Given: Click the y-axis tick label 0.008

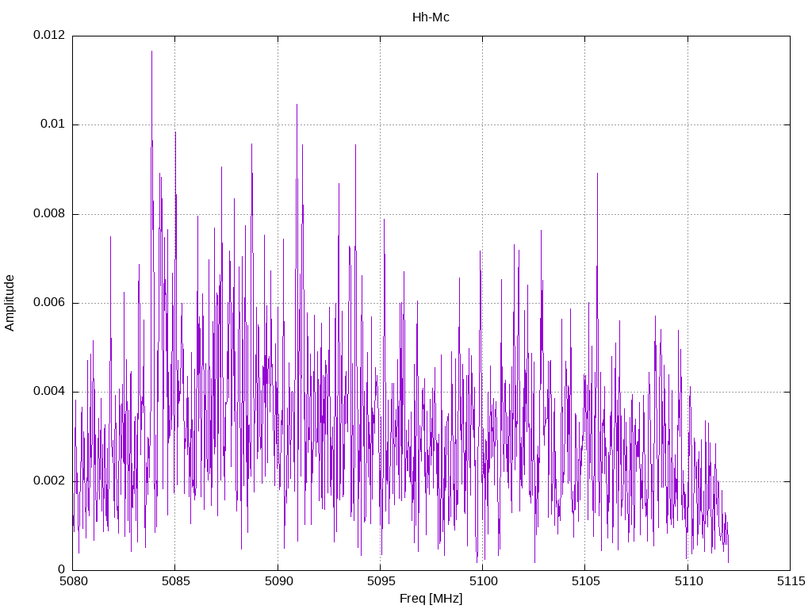Looking at the screenshot, I should coord(49,213).
